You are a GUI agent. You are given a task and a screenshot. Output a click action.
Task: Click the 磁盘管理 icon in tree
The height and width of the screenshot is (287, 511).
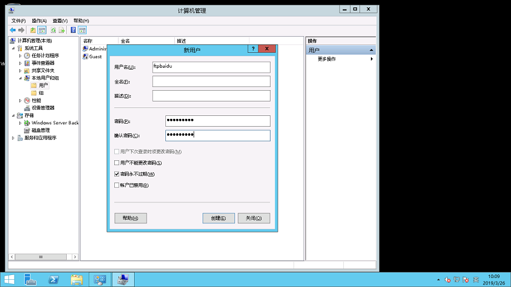coord(27,130)
